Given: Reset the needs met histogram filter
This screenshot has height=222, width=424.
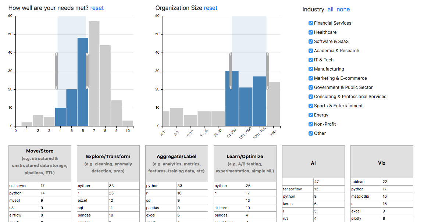Looking at the screenshot, I should 97,8.
